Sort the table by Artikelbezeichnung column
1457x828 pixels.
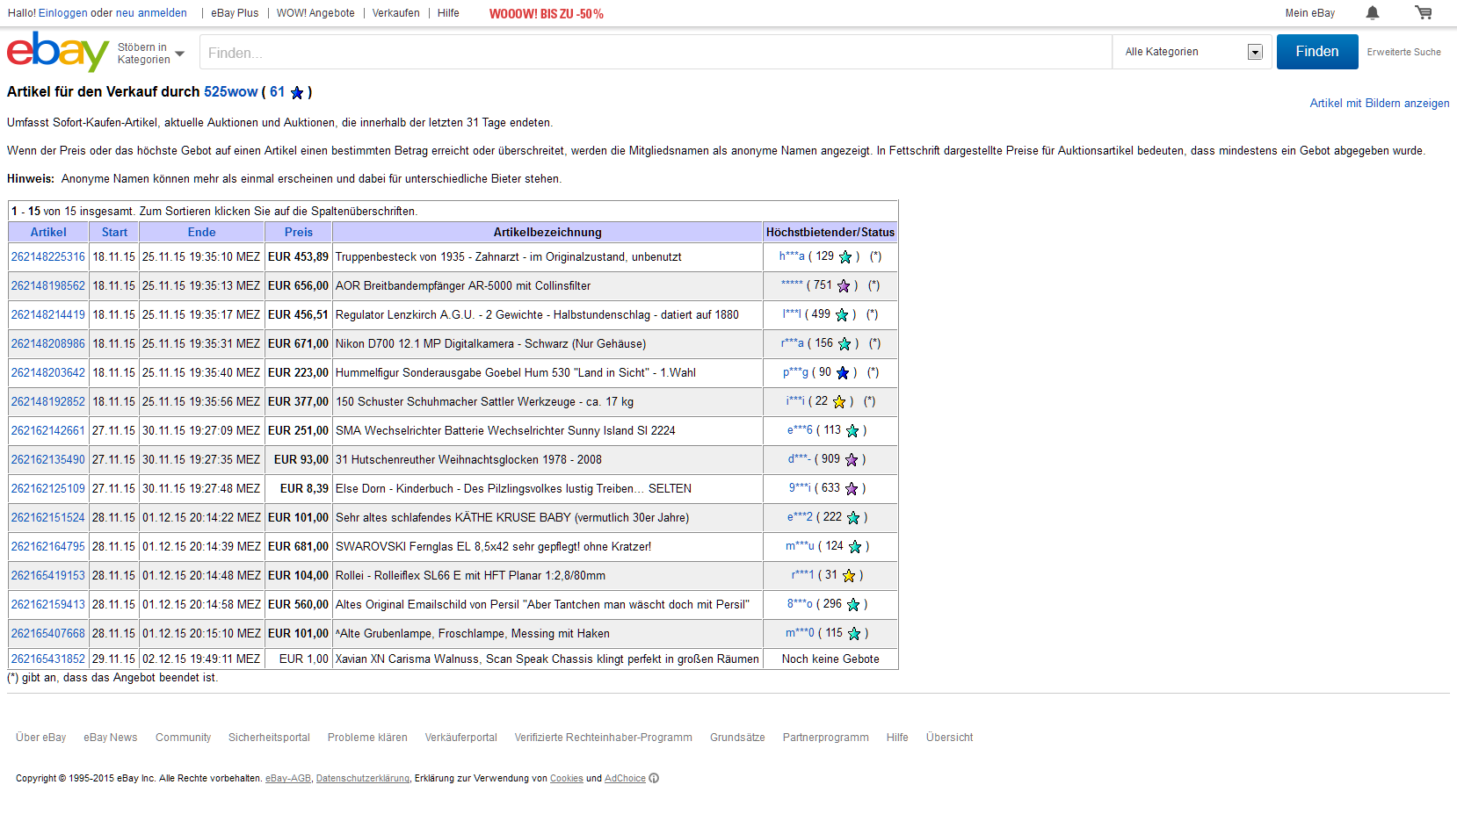click(x=547, y=232)
